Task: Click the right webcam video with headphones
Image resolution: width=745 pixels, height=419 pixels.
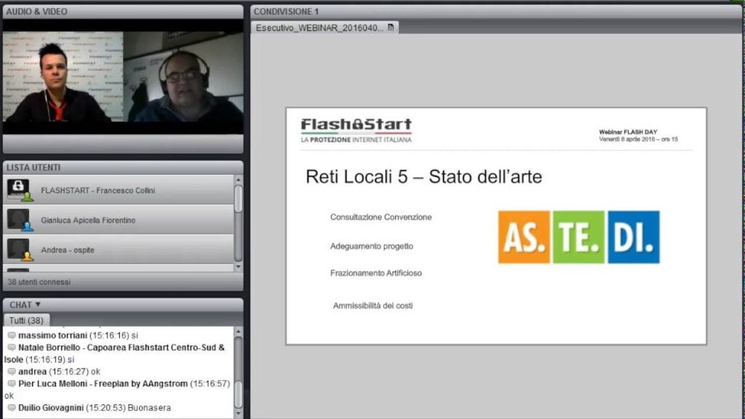Action: point(183,76)
